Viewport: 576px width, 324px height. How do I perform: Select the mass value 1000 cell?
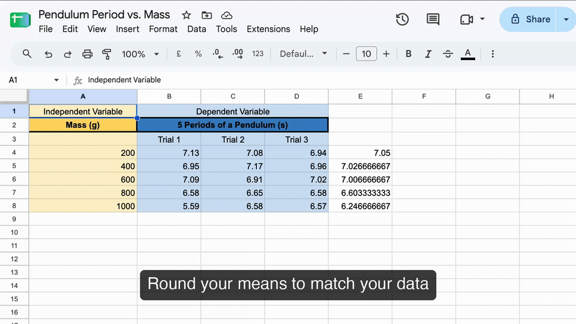click(x=83, y=206)
